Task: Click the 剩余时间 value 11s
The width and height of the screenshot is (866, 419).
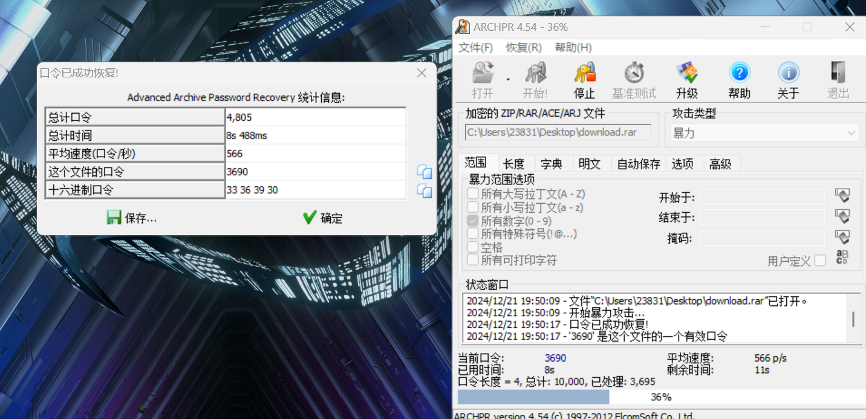Action: [761, 369]
